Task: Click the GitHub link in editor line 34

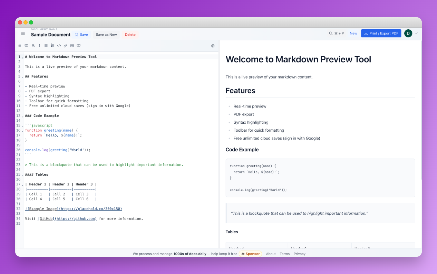Action: coord(67,219)
